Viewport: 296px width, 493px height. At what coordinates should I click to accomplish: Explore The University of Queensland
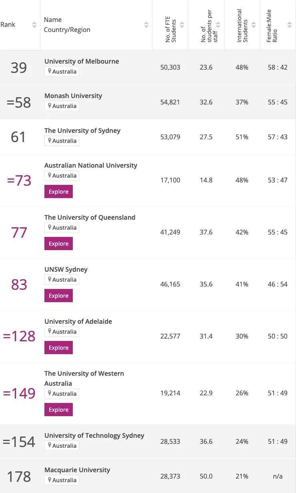click(58, 244)
